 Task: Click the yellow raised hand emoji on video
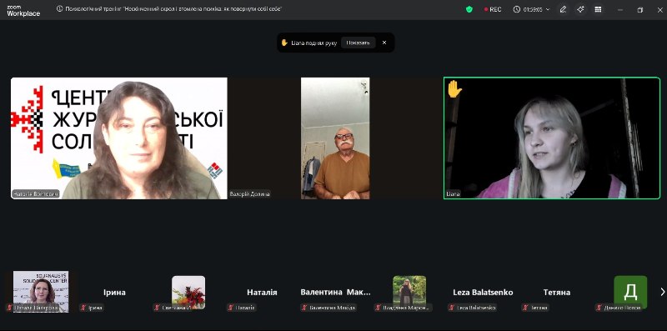(454, 89)
